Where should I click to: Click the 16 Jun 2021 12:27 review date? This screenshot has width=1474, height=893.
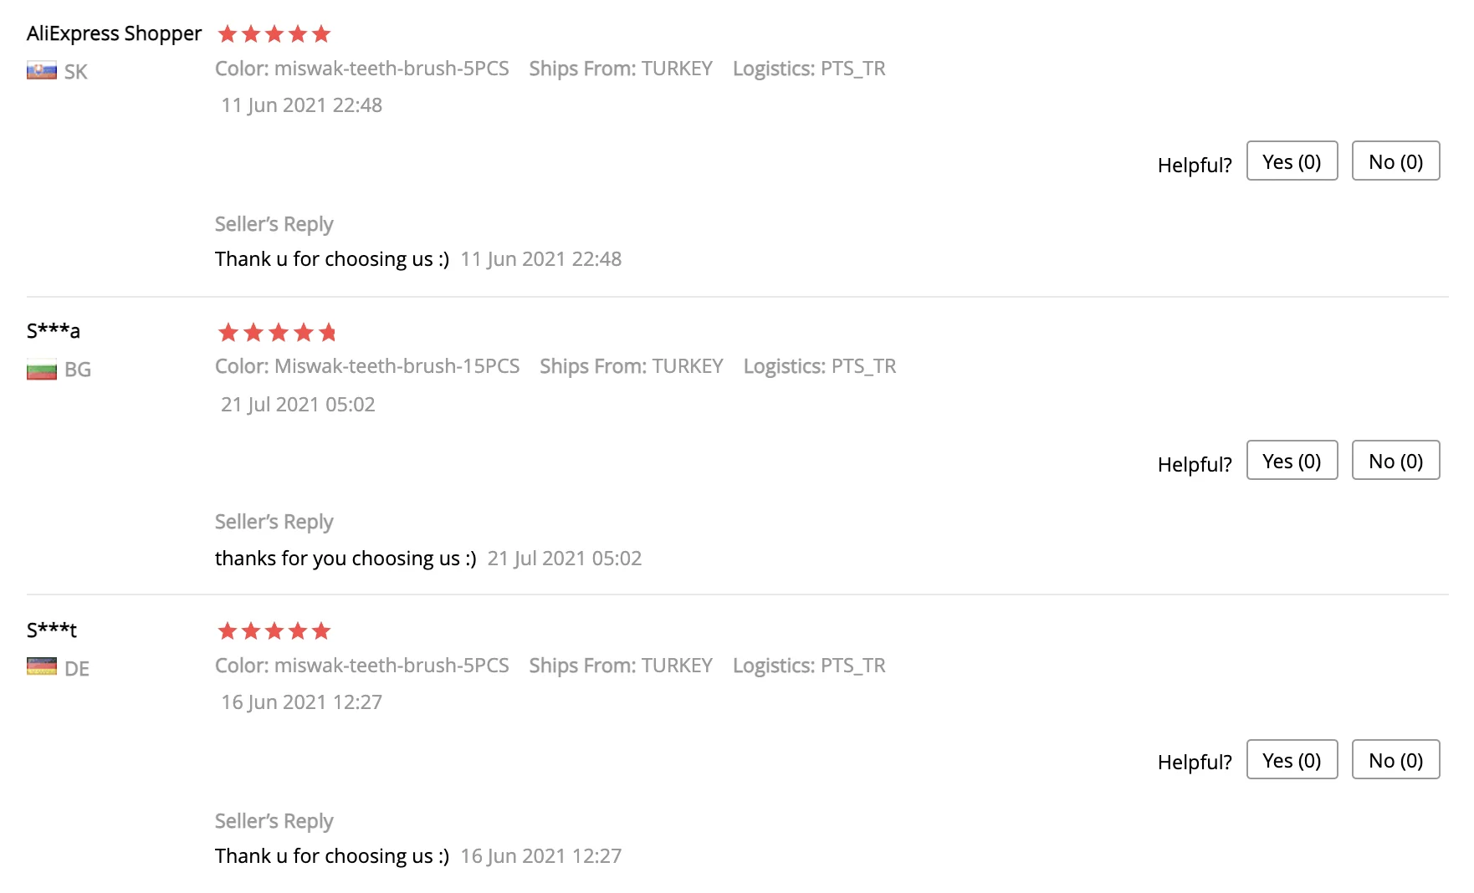pyautogui.click(x=301, y=702)
